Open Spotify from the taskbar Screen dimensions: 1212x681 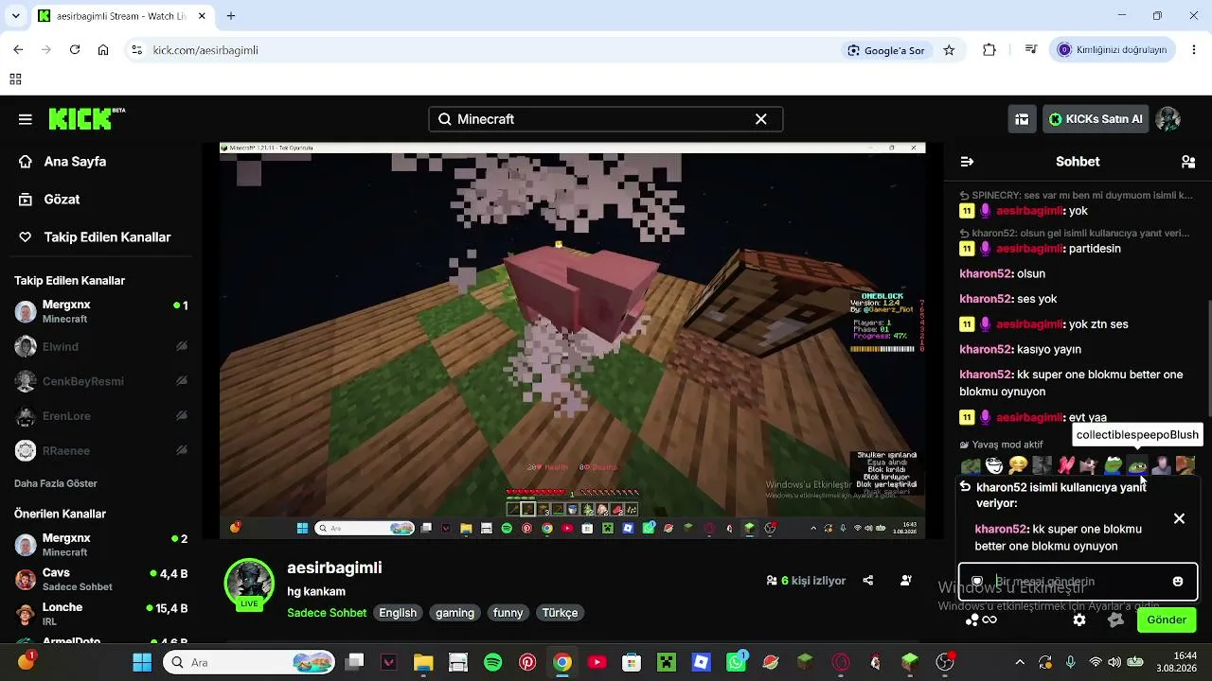pos(493,662)
